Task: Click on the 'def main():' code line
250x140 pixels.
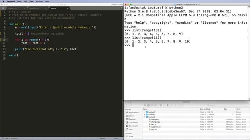Action: 17,24
